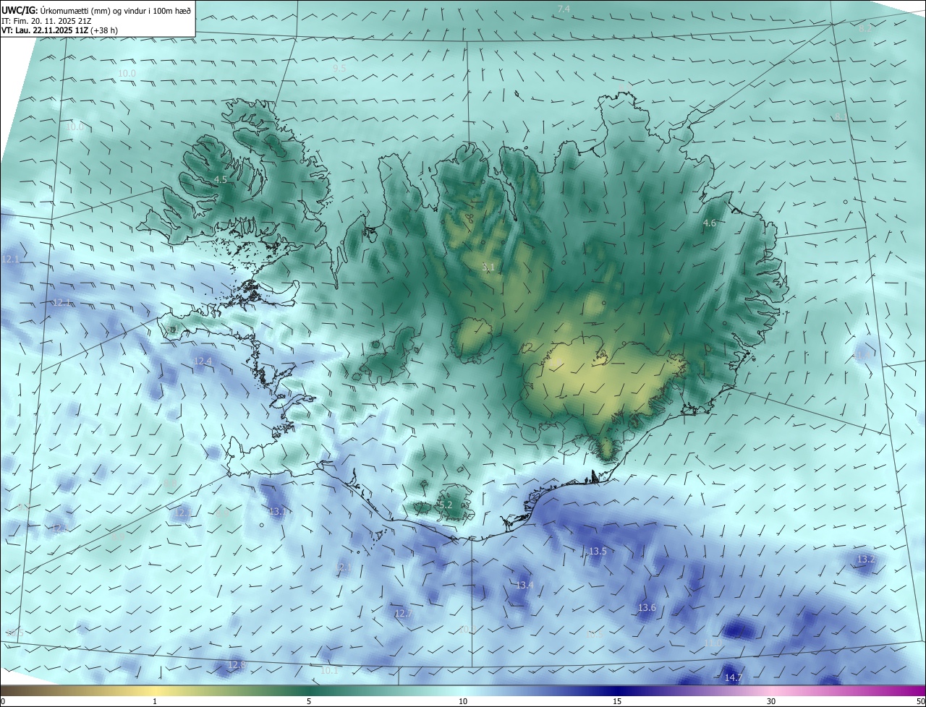Click the pink colorbar section above 30
926x707 pixels.
(771, 690)
